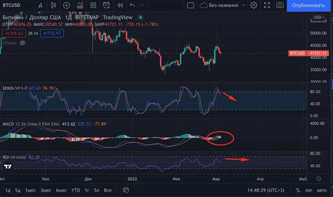Set range to 1д

tap(8, 190)
